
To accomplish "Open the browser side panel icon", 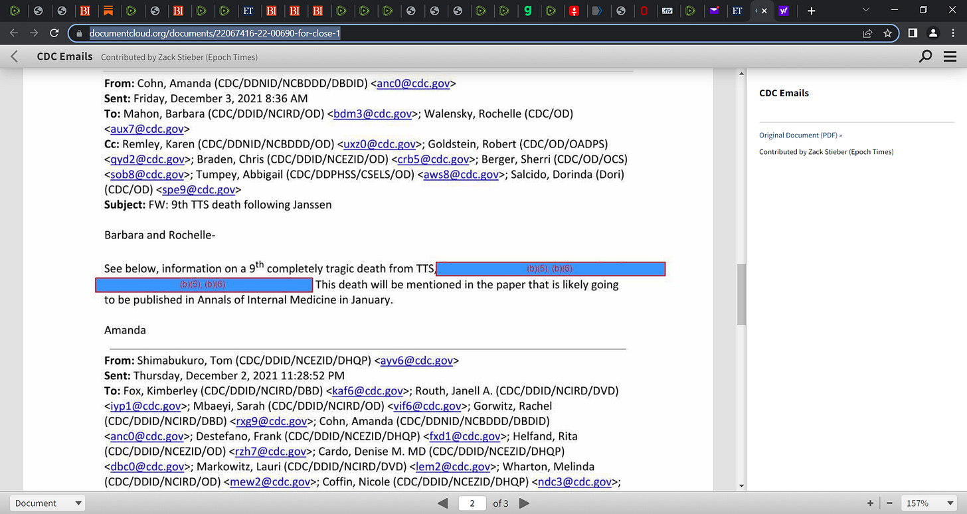I will pos(913,33).
